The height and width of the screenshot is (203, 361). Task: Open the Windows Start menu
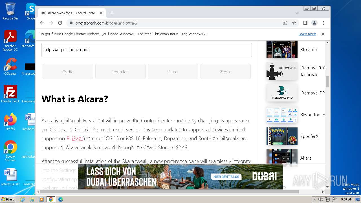click(x=8, y=199)
